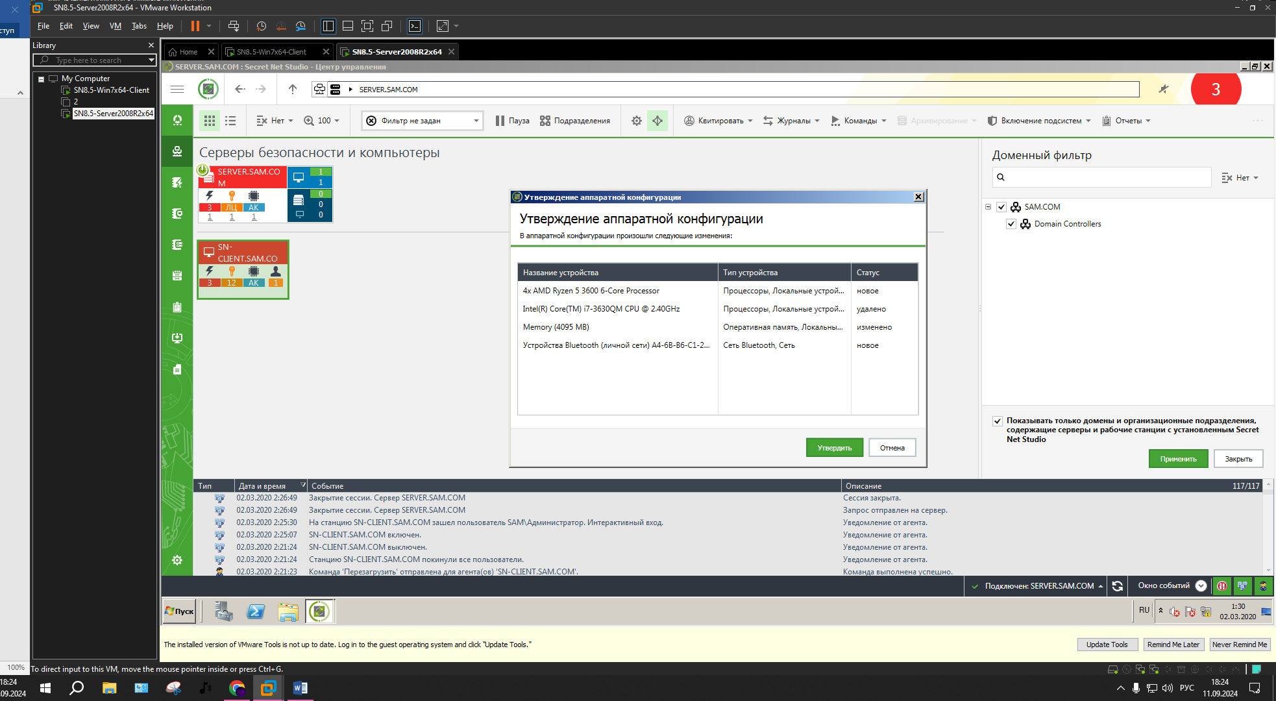Open the Отчеты dropdown menu
The image size is (1276, 701).
[x=1127, y=121]
